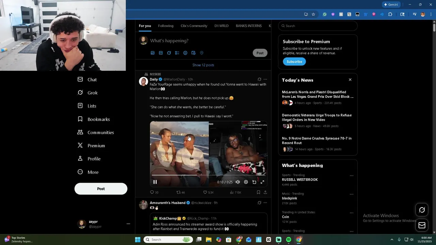Click the X Search box
Viewport: 436px width, 245px height.
click(x=318, y=26)
